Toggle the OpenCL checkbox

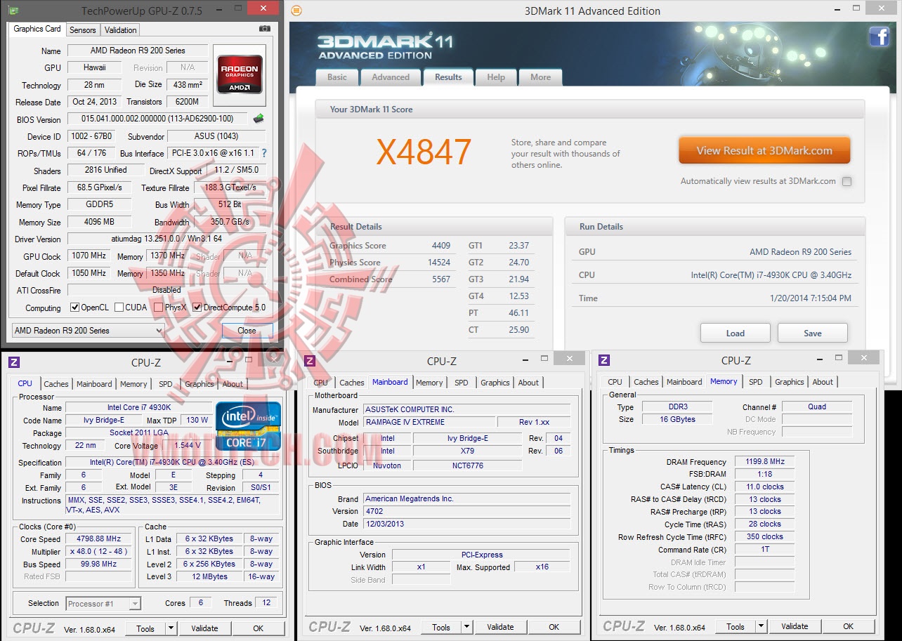[75, 308]
